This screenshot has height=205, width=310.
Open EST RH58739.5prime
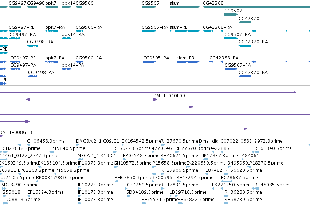pyautogui.click(x=243, y=200)
